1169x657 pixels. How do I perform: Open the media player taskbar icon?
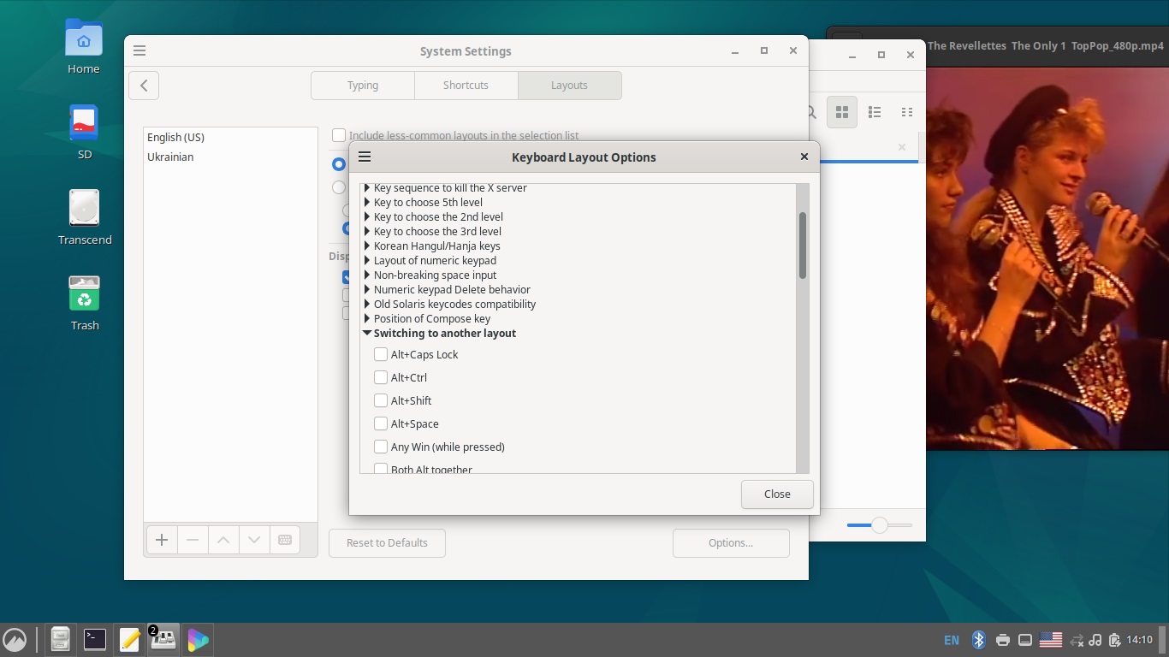click(198, 639)
